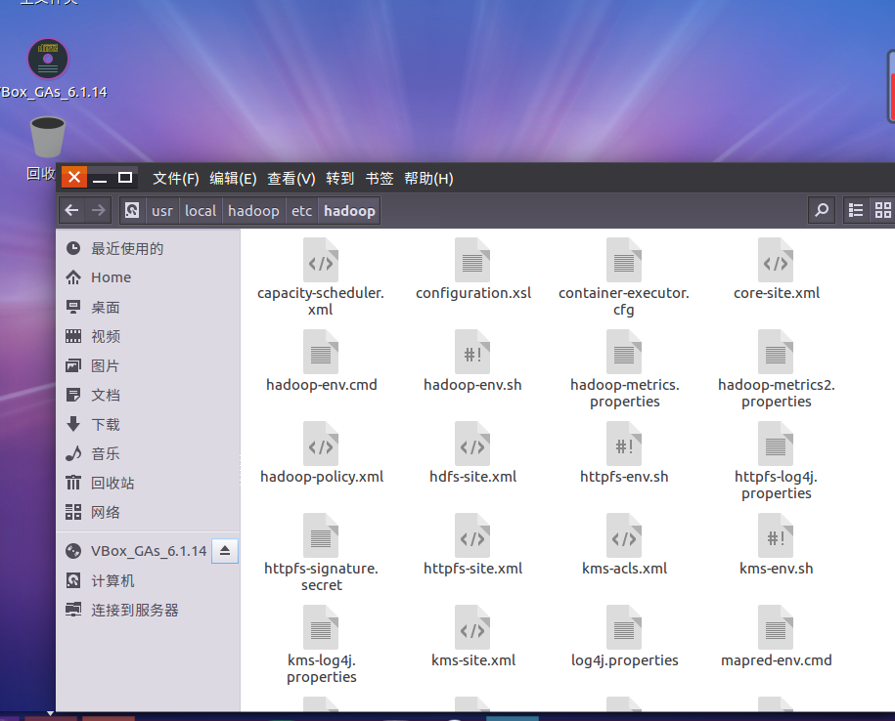Click 连接到服务器 in sidebar
This screenshot has height=721, width=895.
point(148,610)
